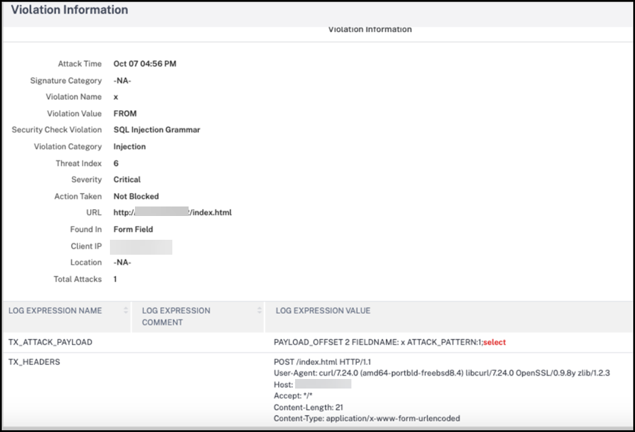Screen dimensions: 635x432
Task: Click the Security Check Violation field label
Action: click(x=57, y=130)
